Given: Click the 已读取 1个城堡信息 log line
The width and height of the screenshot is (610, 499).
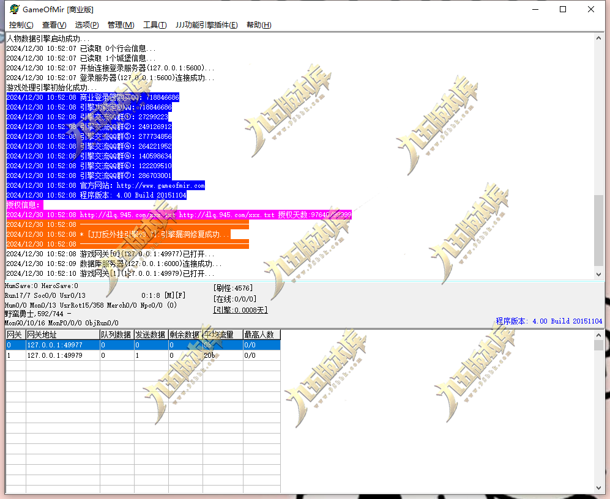Looking at the screenshot, I should 81,58.
